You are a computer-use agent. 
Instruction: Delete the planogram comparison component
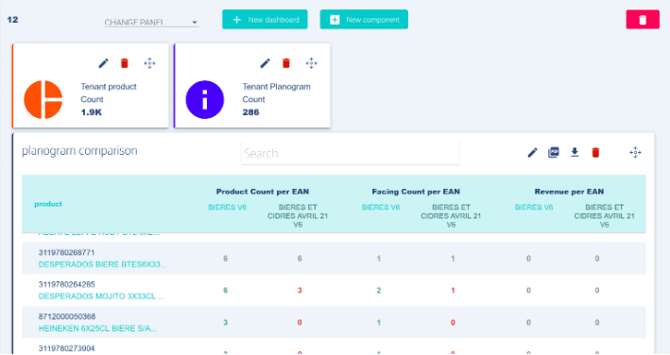click(595, 152)
